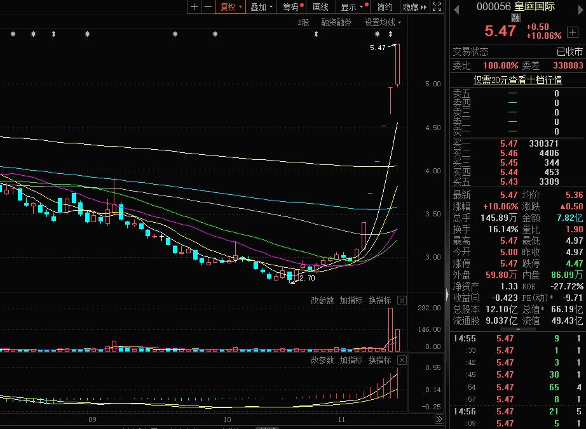Toggle 融资融券 margin data display
Viewport: 586px width, 429px height.
[x=336, y=22]
